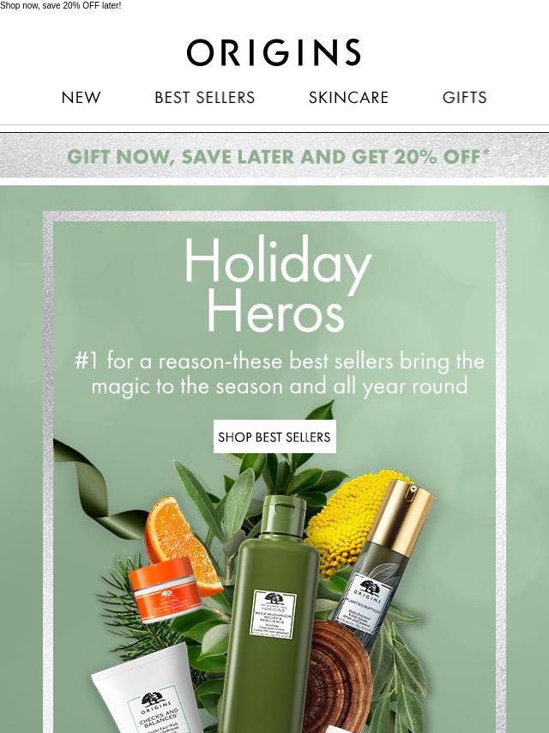This screenshot has height=733, width=549.
Task: Click the Origins logo header
Action: (274, 52)
